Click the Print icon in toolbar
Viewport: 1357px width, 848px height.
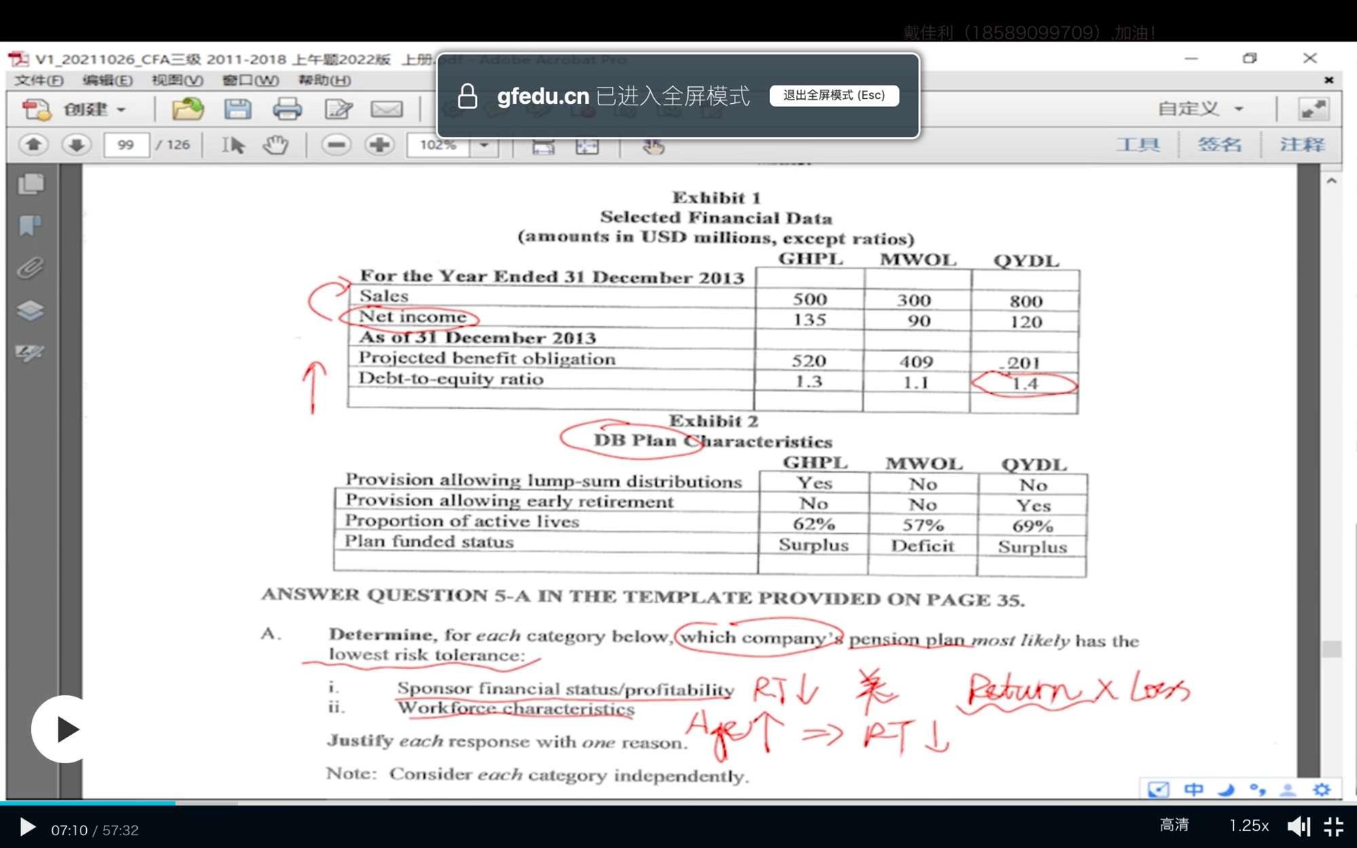287,109
